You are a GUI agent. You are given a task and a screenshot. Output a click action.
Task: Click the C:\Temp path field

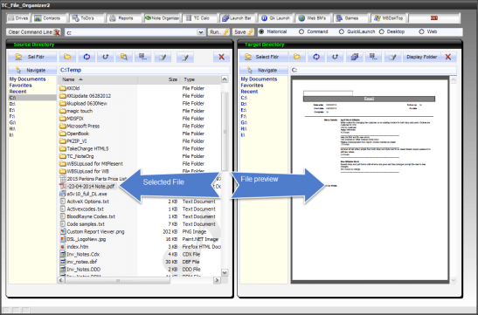pos(144,71)
